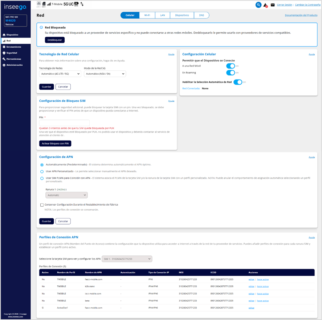
Task: Open the alerts notification icon
Action: (x=265, y=5)
